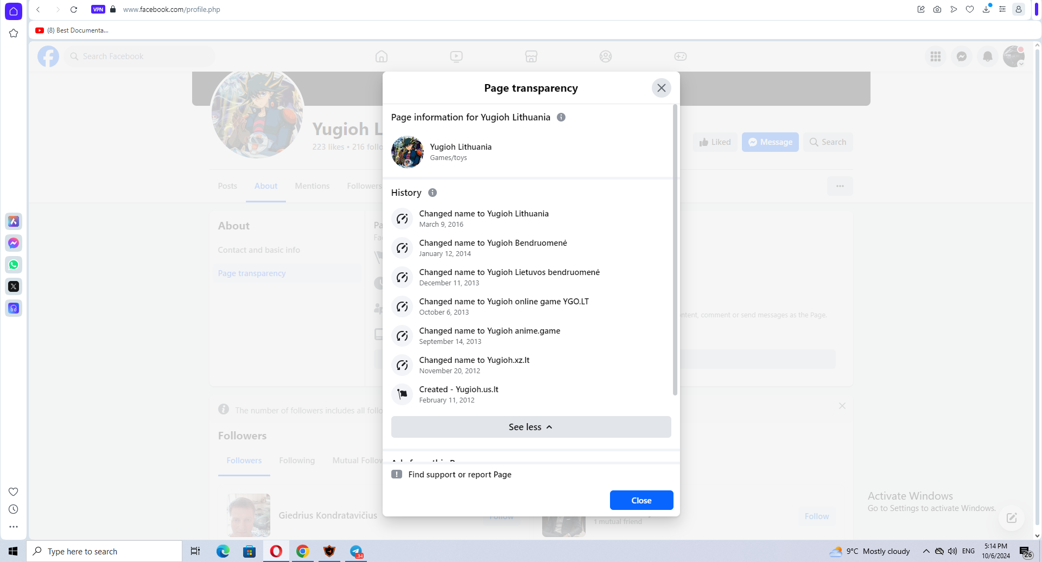
Task: Open Opera snapshot camera icon
Action: click(937, 9)
